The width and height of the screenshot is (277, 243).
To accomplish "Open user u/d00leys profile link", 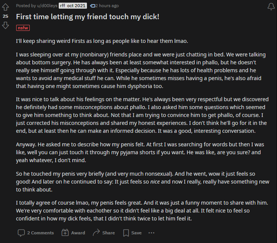I will (45, 6).
